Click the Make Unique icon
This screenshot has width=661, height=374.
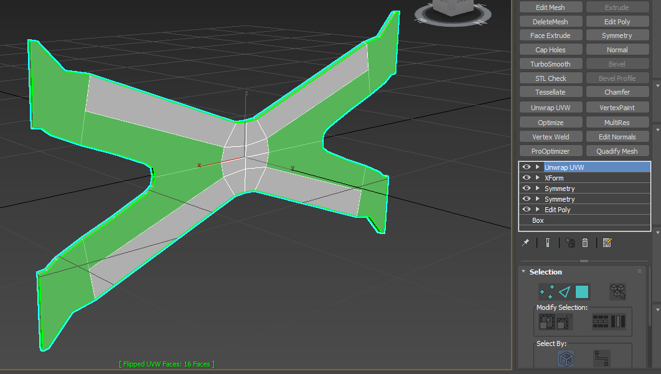click(x=569, y=243)
